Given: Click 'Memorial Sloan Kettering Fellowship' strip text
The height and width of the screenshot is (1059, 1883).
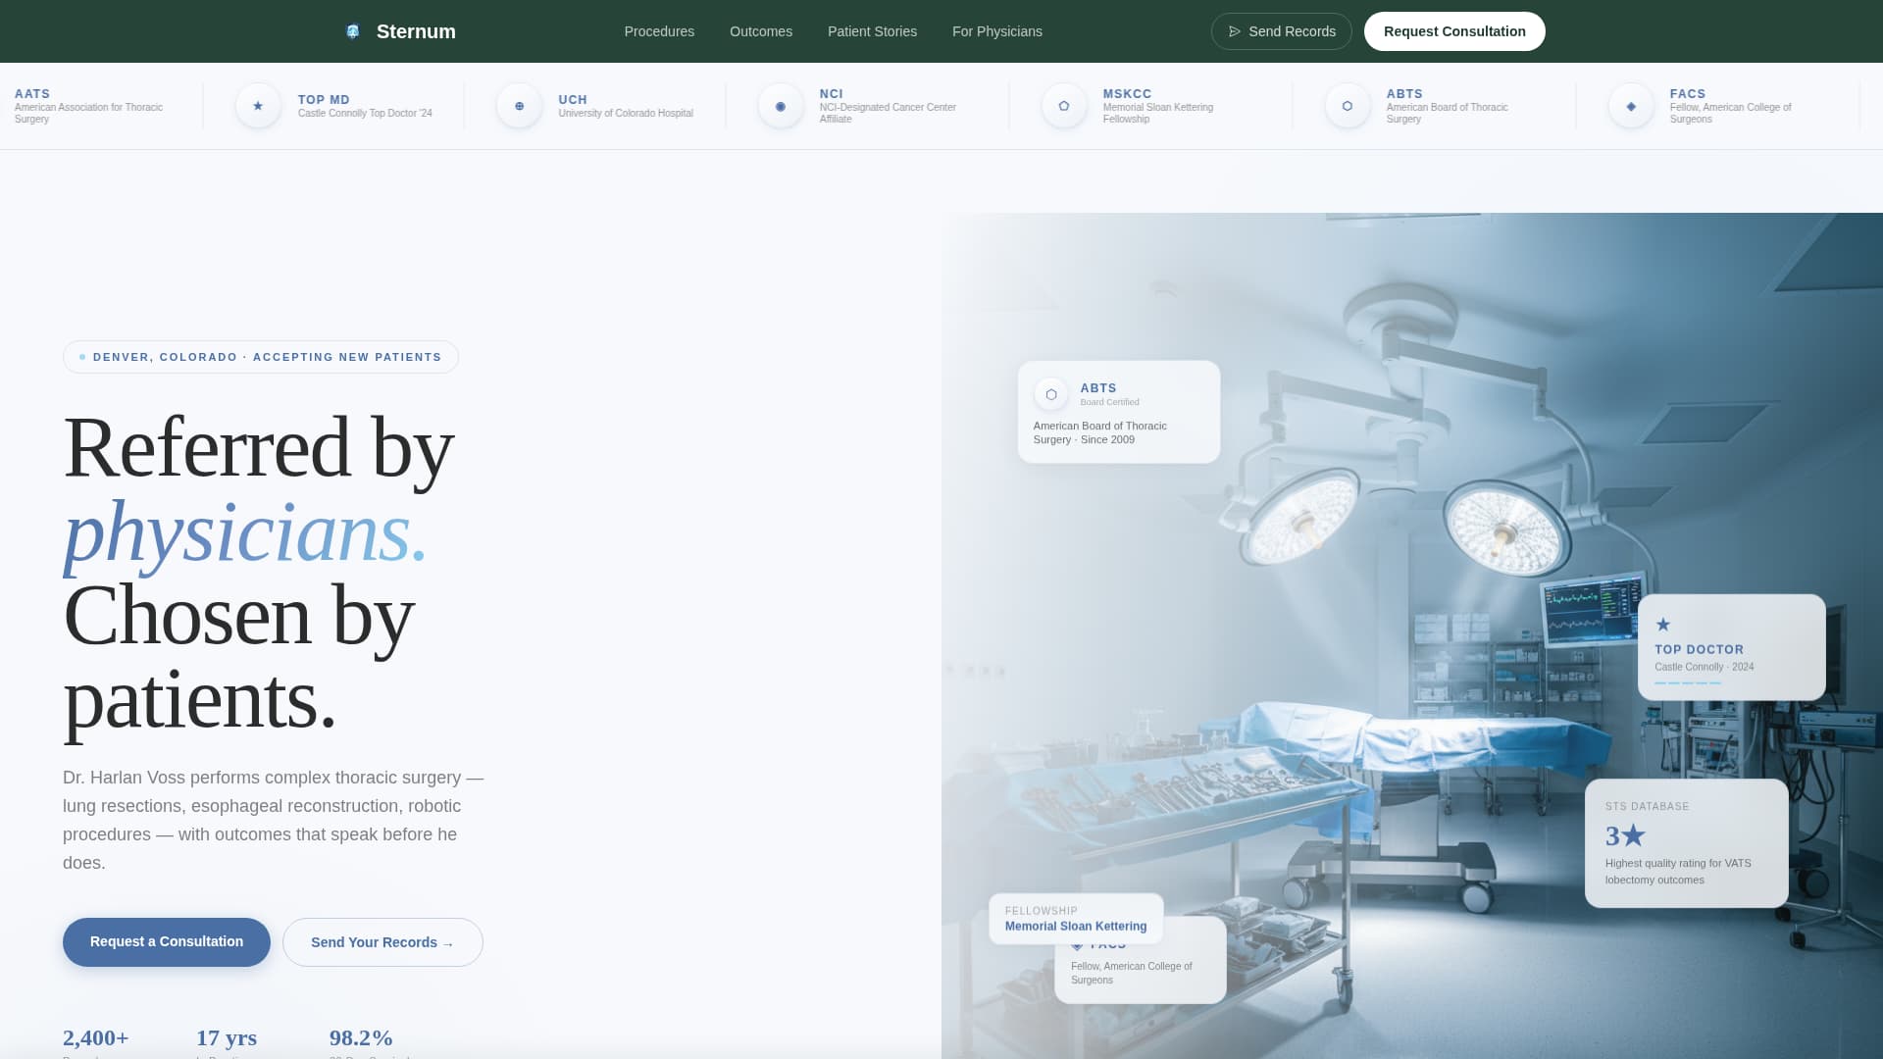Looking at the screenshot, I should pyautogui.click(x=1158, y=113).
